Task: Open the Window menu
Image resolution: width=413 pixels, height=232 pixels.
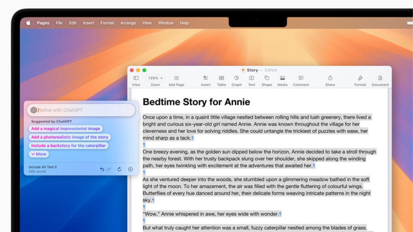Action: (166, 23)
